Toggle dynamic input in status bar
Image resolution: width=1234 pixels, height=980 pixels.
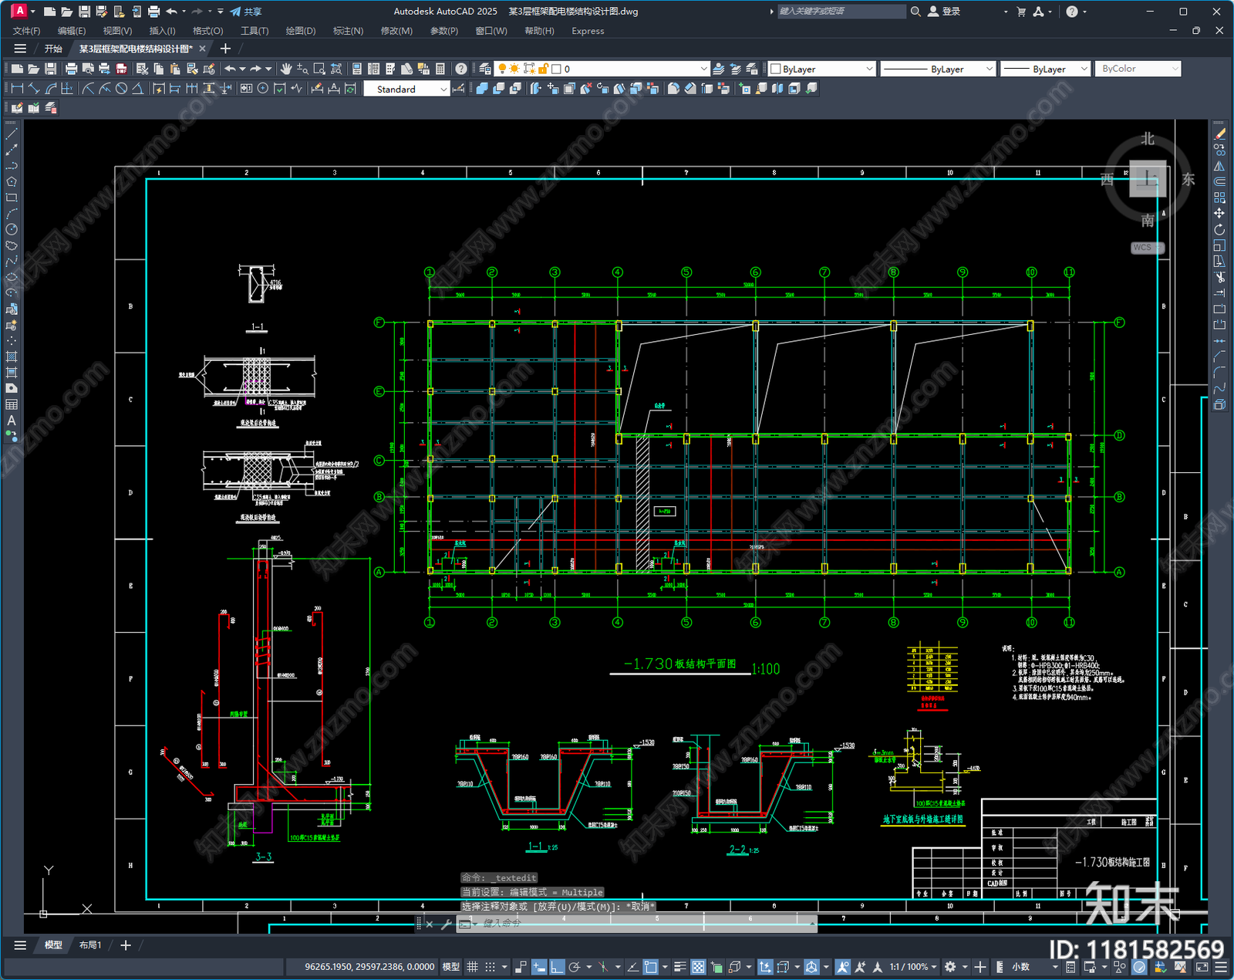tap(539, 967)
